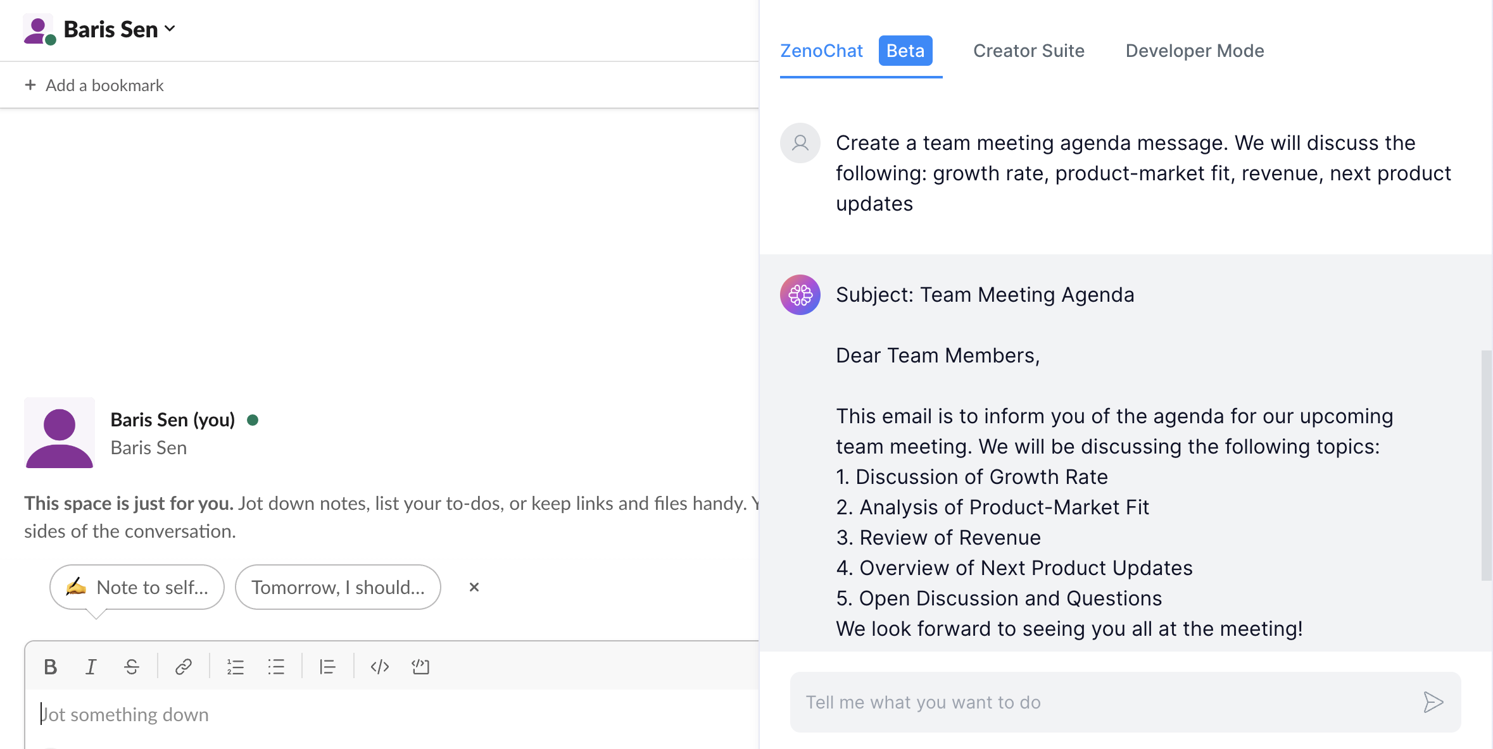Toggle bold formatting in message toolbar
Screen dimensions: 1493x749
(51, 667)
